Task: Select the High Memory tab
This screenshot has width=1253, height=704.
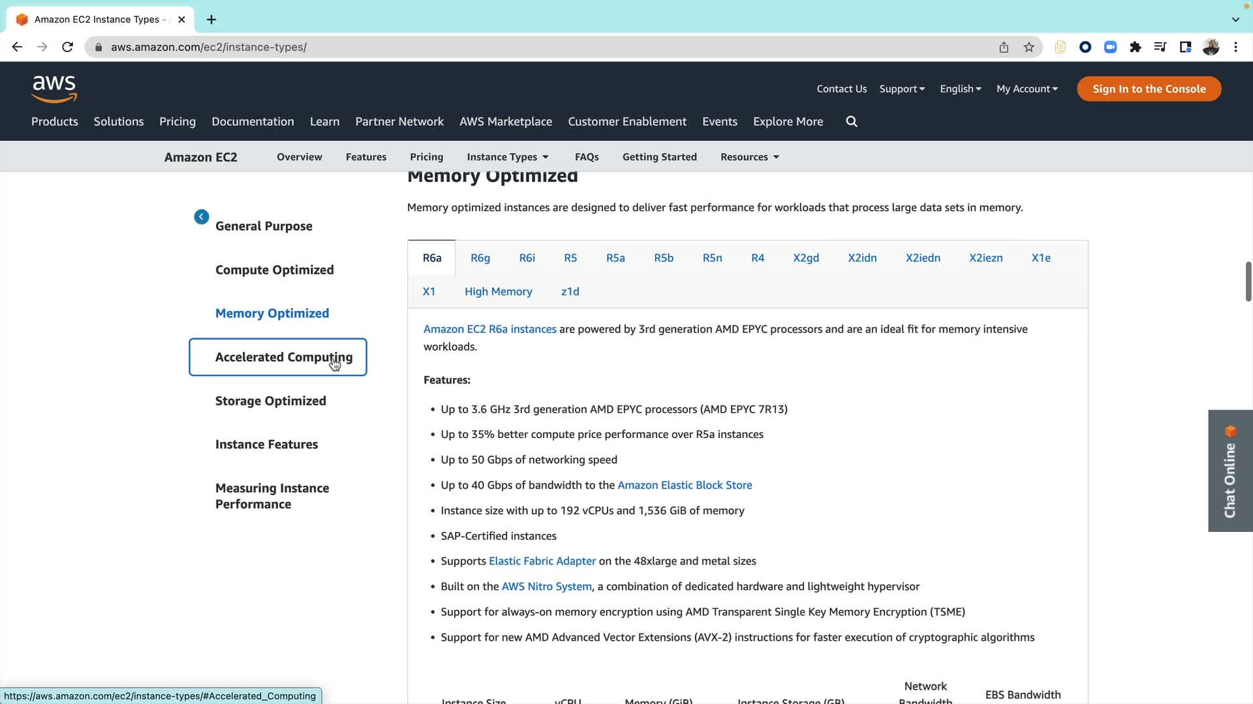Action: click(498, 291)
